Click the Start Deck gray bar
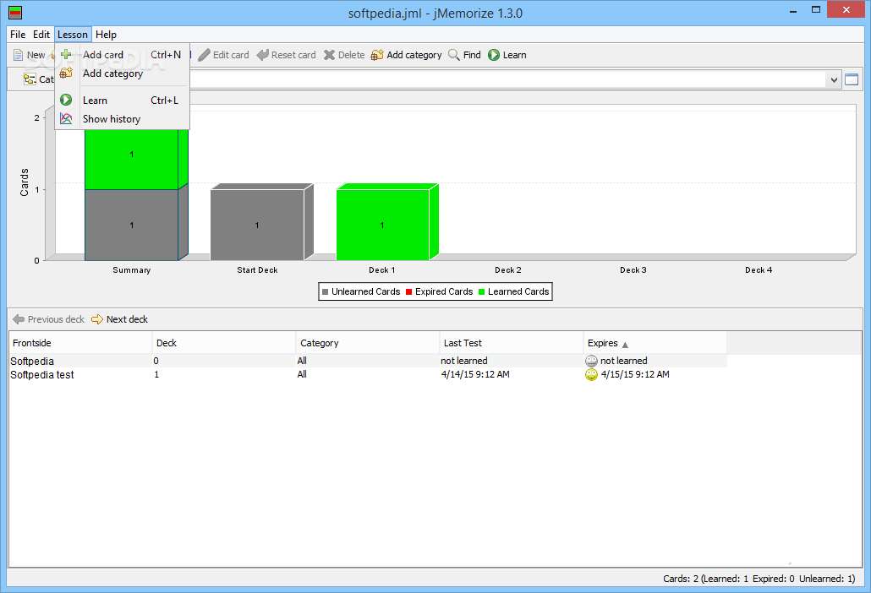This screenshot has width=871, height=593. 257,225
